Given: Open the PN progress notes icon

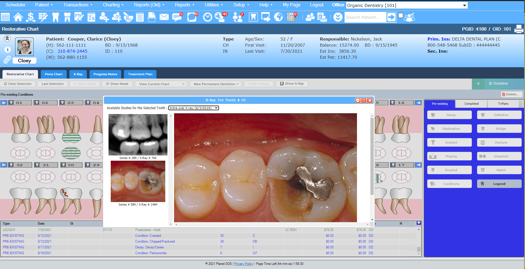Looking at the screenshot, I should [x=79, y=17].
